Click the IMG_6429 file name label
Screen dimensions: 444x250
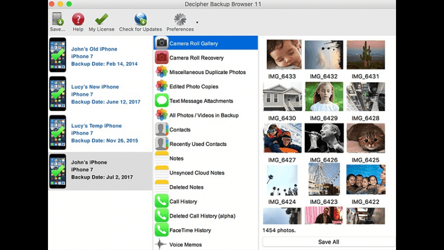coord(324,118)
